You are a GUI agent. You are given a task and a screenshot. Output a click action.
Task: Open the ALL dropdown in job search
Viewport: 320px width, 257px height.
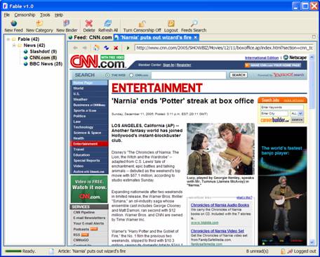point(300,114)
